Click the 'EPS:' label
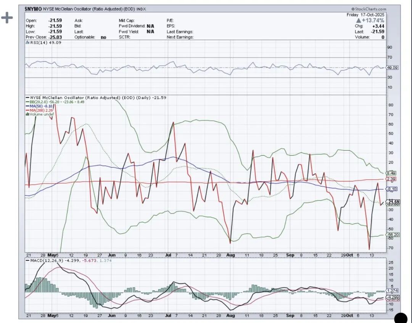Image resolution: width=412 pixels, height=323 pixels. click(171, 26)
